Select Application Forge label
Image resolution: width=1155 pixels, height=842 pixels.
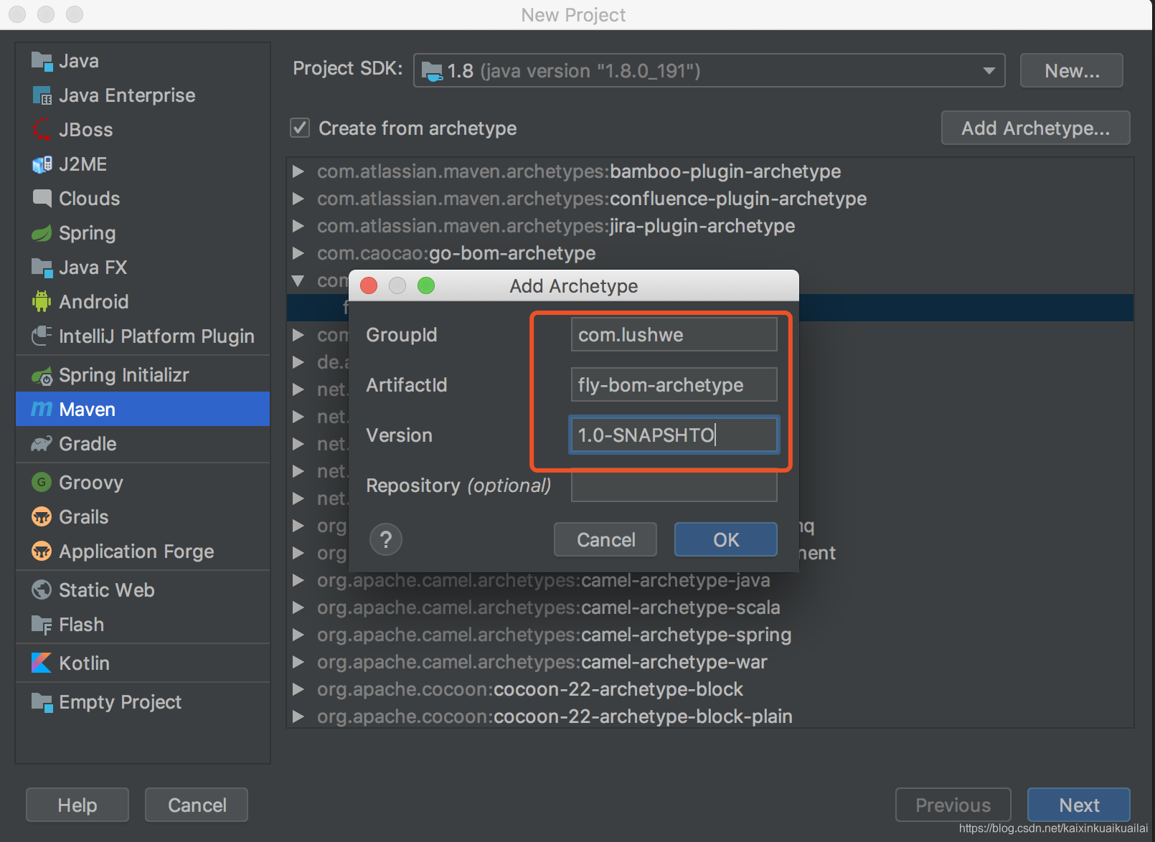tap(136, 552)
